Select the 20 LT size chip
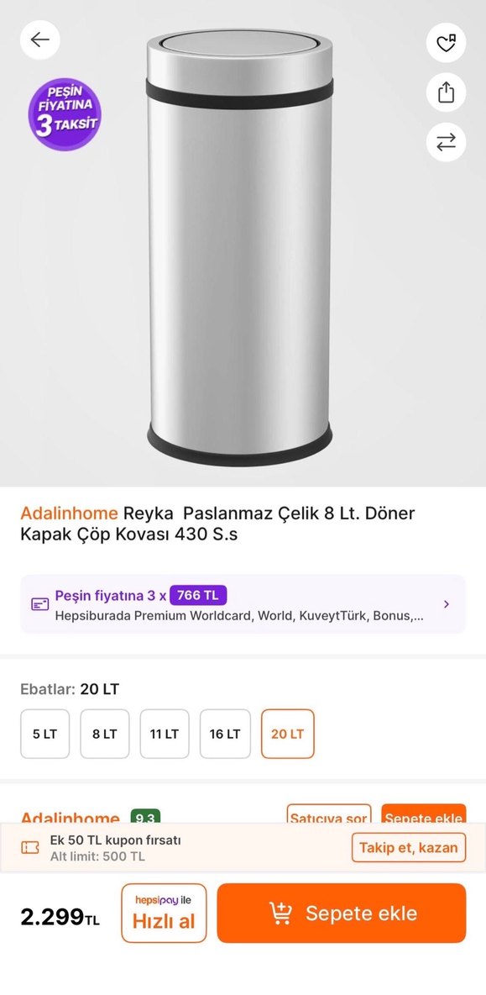 [287, 733]
